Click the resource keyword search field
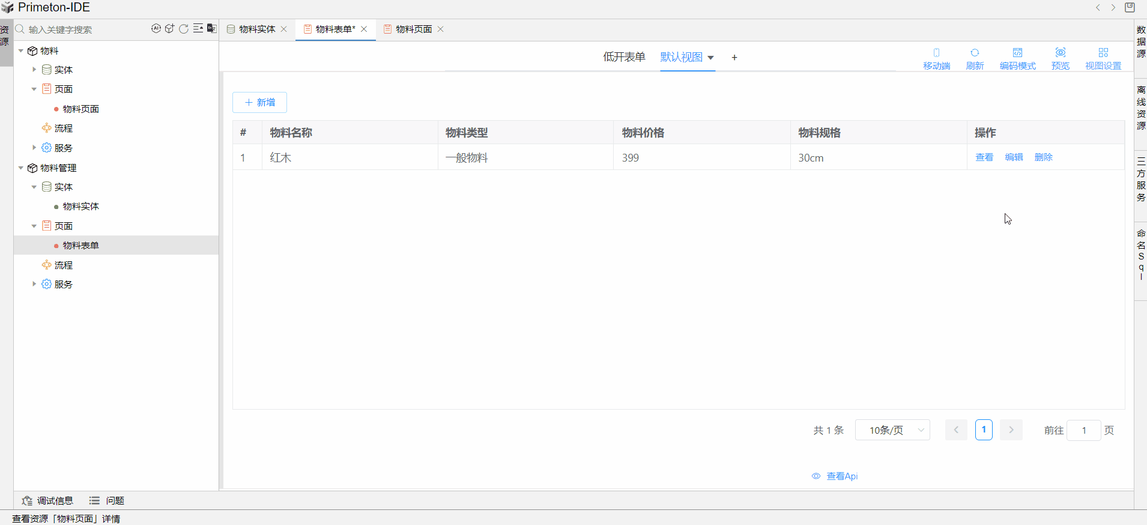The width and height of the screenshot is (1147, 525). pyautogui.click(x=84, y=29)
